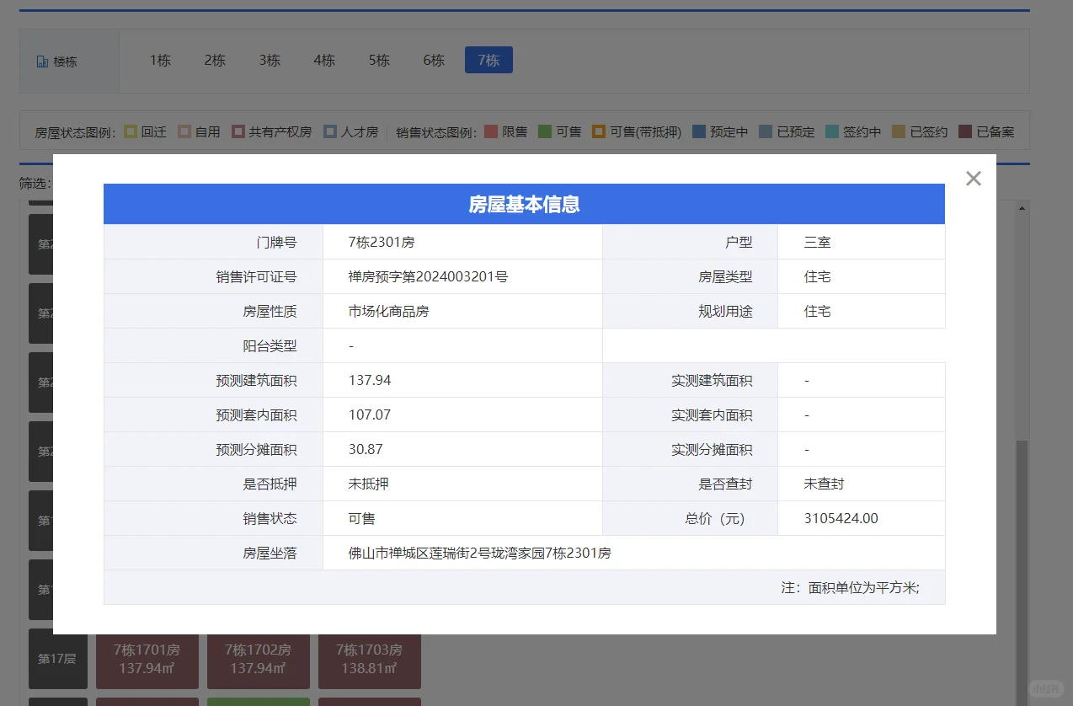Select the active 7栋 building tab
Viewport: 1073px width, 706px height.
click(x=488, y=60)
